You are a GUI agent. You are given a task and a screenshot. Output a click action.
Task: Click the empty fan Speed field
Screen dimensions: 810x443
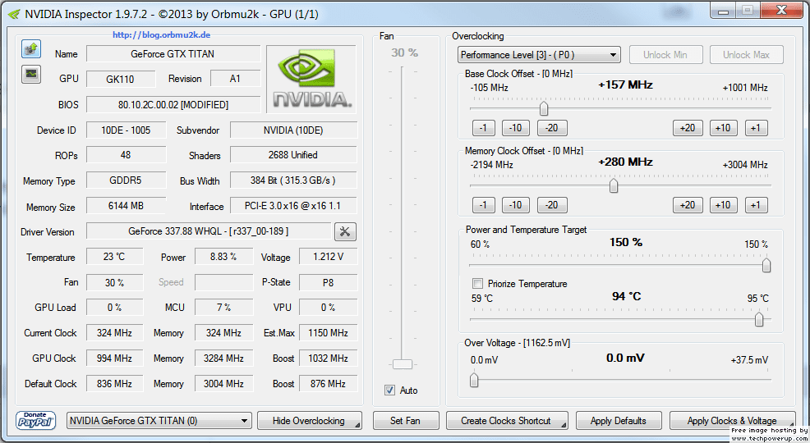coord(223,282)
